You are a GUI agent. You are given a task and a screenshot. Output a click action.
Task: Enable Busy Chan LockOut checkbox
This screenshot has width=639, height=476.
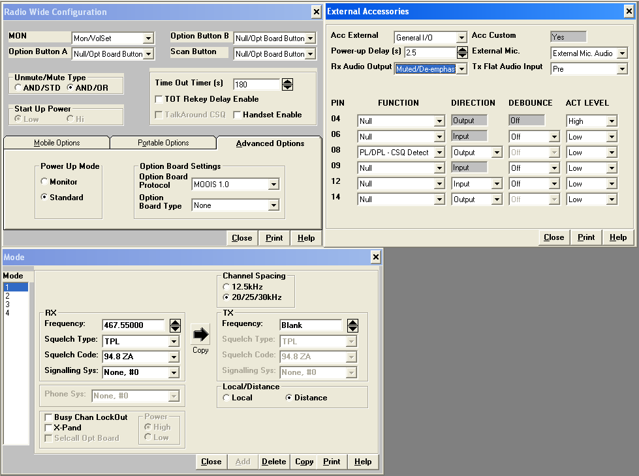(49, 417)
